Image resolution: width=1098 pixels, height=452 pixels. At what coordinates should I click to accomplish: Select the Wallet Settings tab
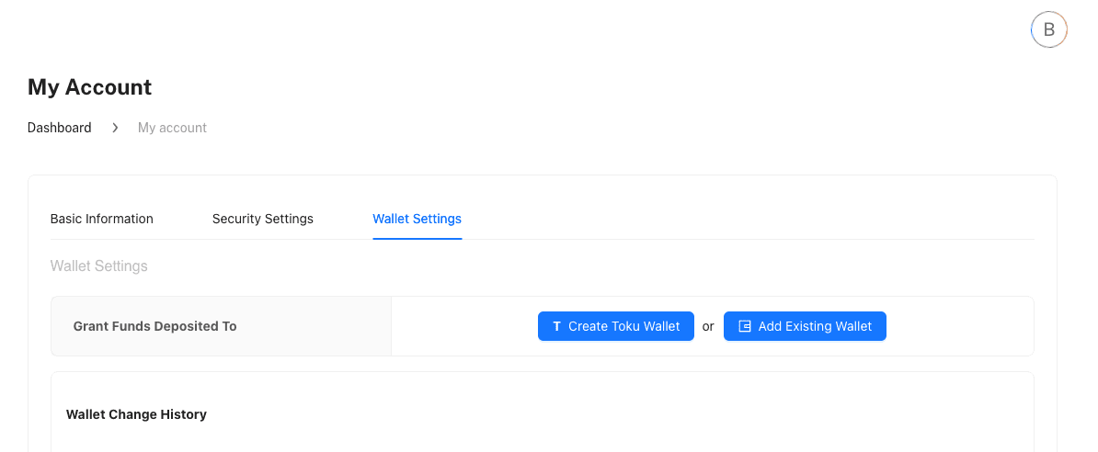[x=417, y=219]
